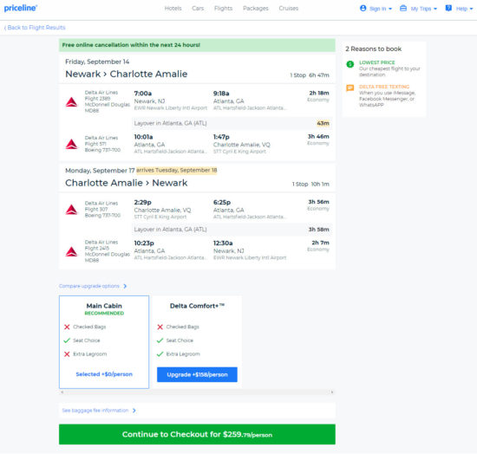Viewport: 477px width, 454px height.
Task: Click the 12:30a Newark arrival time
Action: click(x=223, y=243)
